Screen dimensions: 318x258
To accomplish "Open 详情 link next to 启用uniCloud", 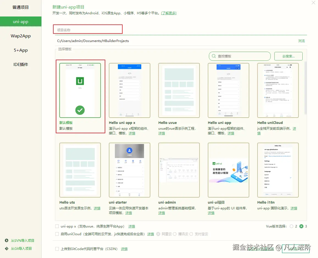I will coord(151,234).
